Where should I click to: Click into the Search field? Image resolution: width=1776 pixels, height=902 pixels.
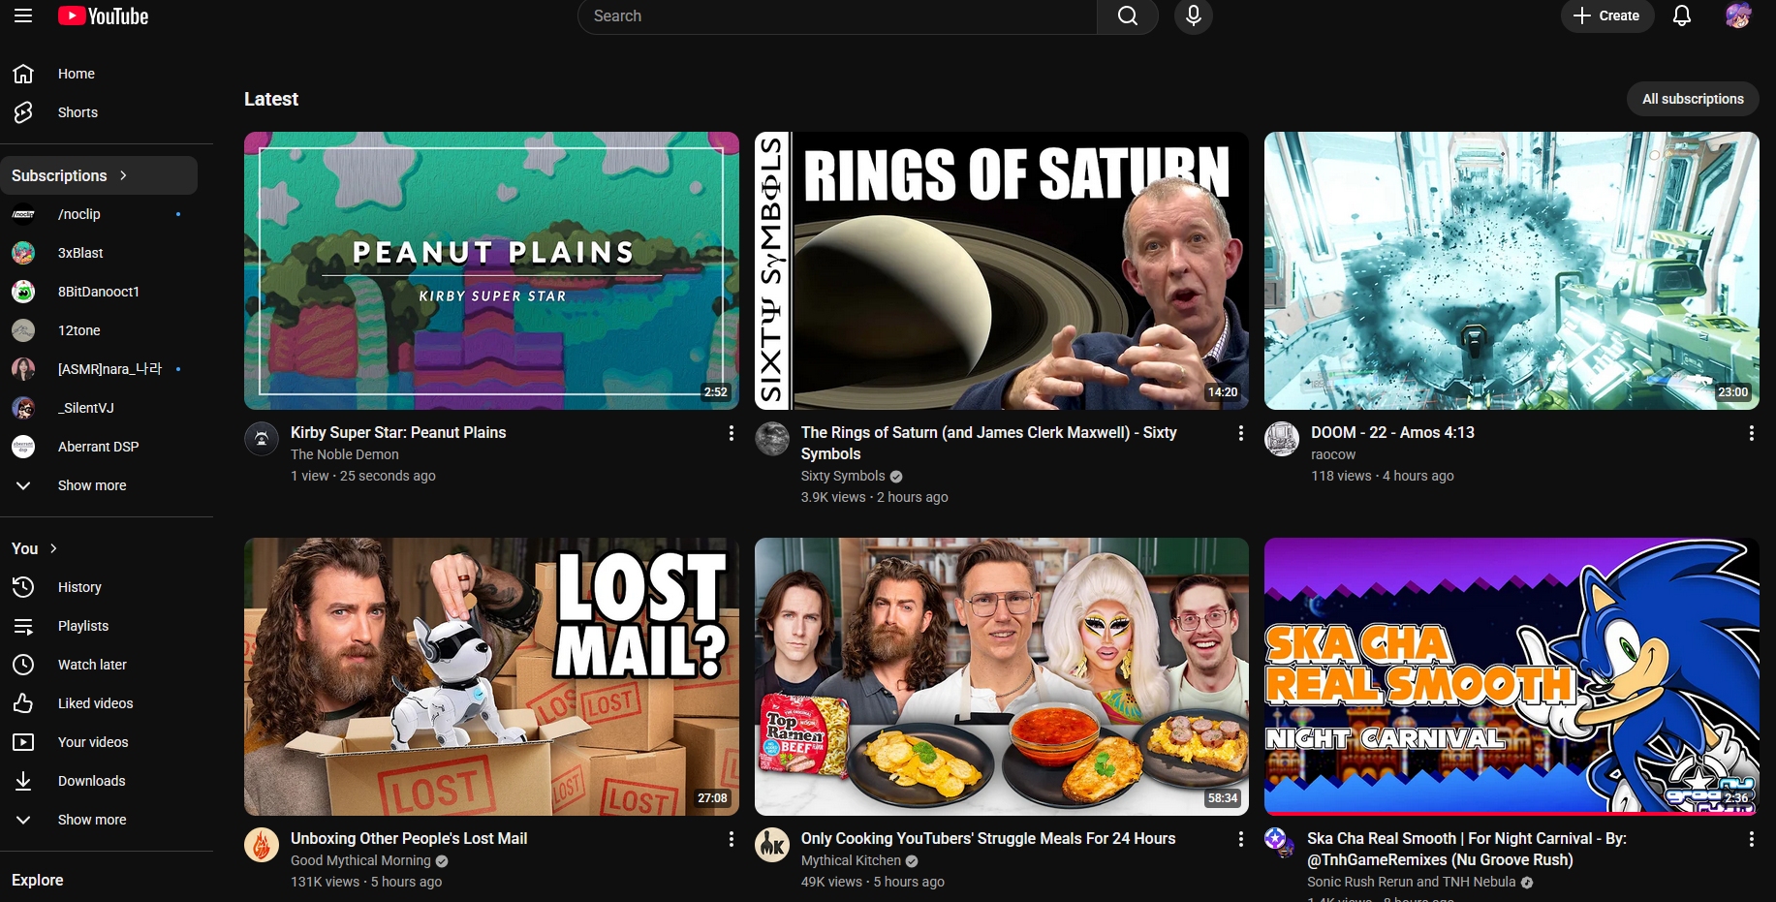pyautogui.click(x=837, y=16)
